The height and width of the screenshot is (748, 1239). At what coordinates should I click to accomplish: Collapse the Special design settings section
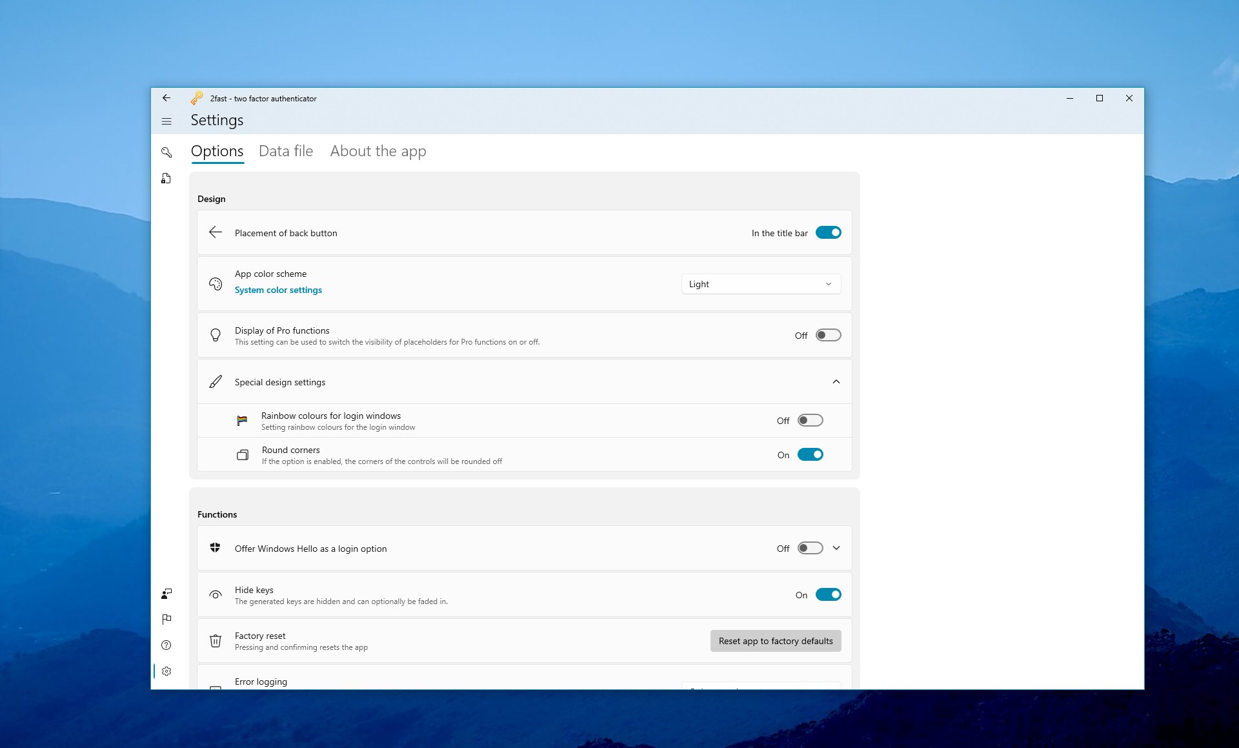coord(836,381)
